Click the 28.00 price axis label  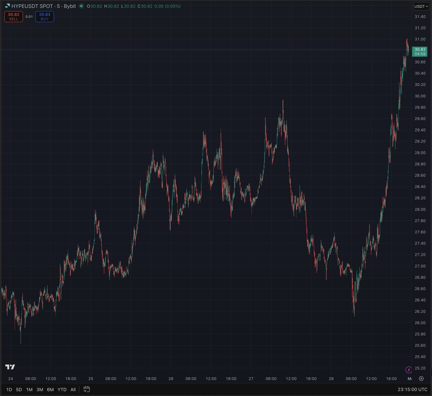point(420,209)
